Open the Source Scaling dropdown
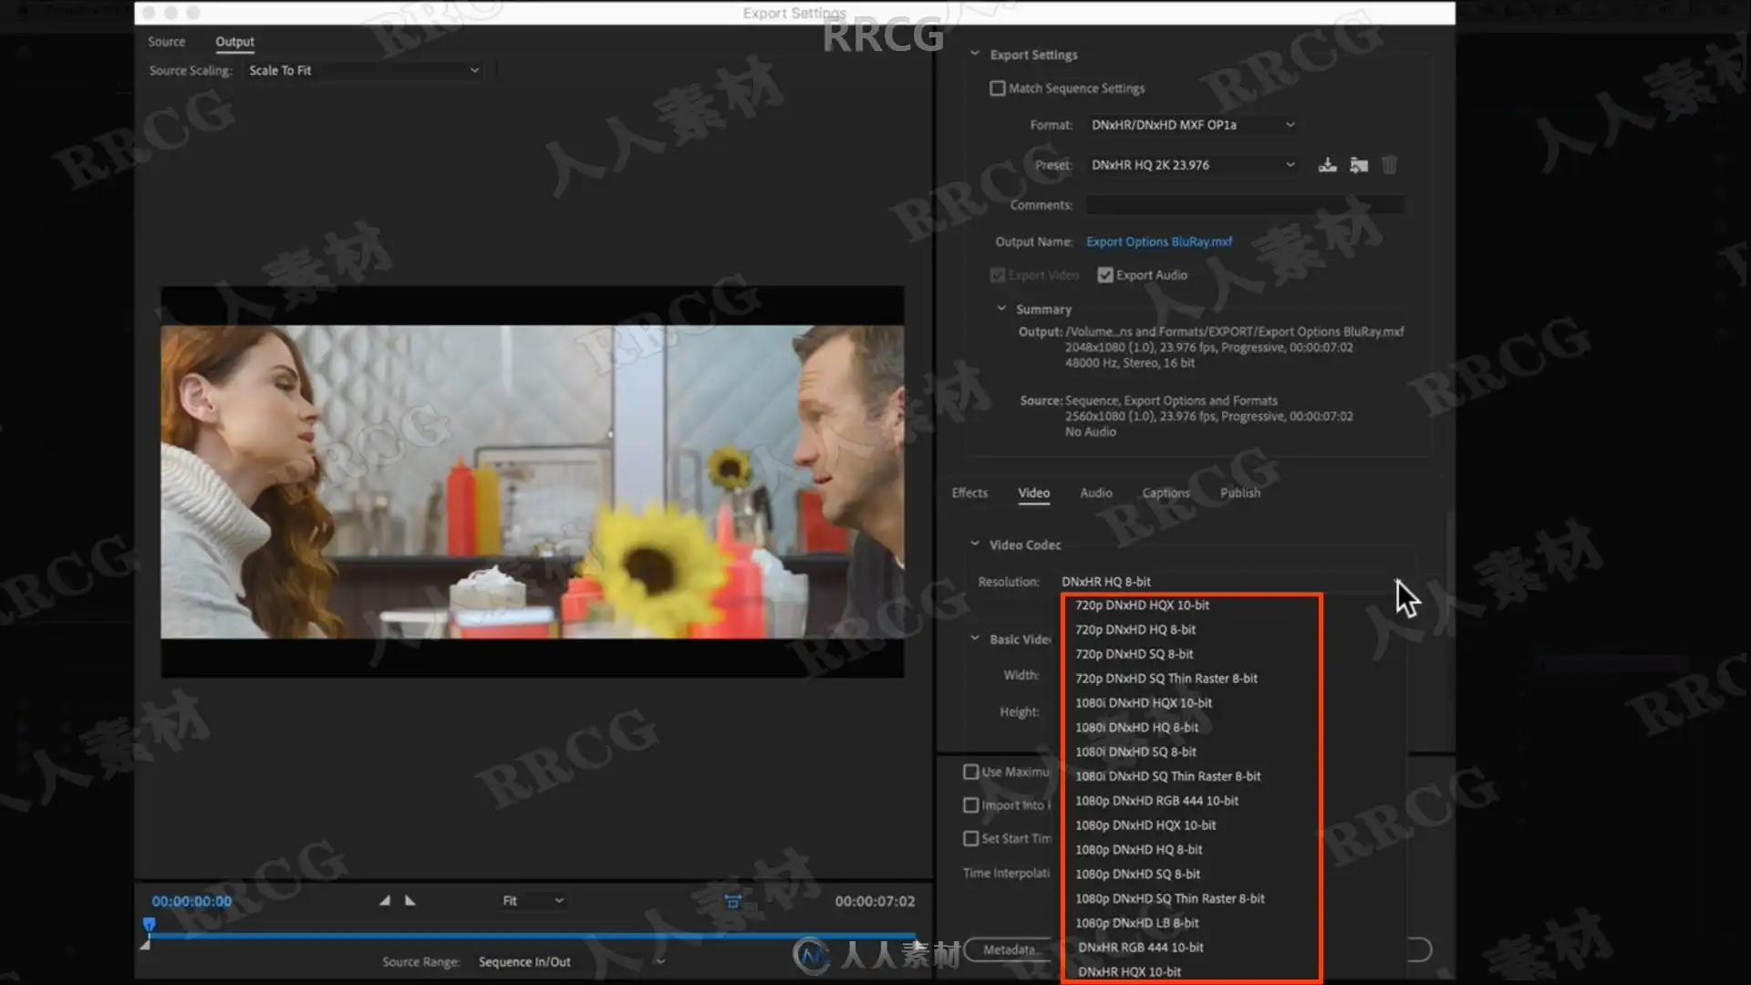 (363, 70)
